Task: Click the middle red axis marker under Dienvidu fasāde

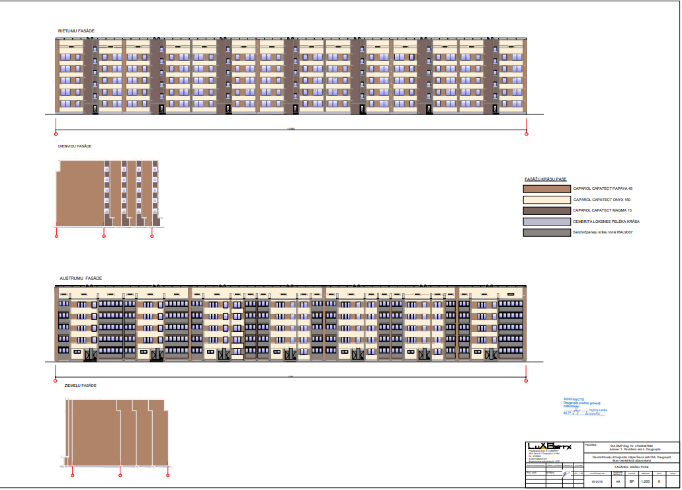Action: 104,235
